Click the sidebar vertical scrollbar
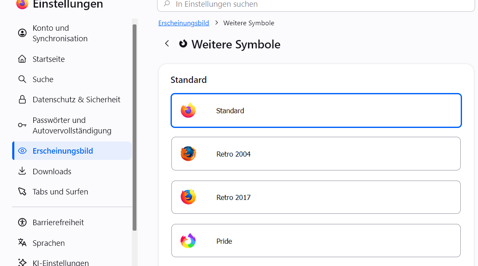Screen dimensions: 478x266 pyautogui.click(x=134, y=128)
